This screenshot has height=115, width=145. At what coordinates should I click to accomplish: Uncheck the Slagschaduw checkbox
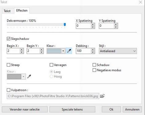pyautogui.click(x=9, y=39)
